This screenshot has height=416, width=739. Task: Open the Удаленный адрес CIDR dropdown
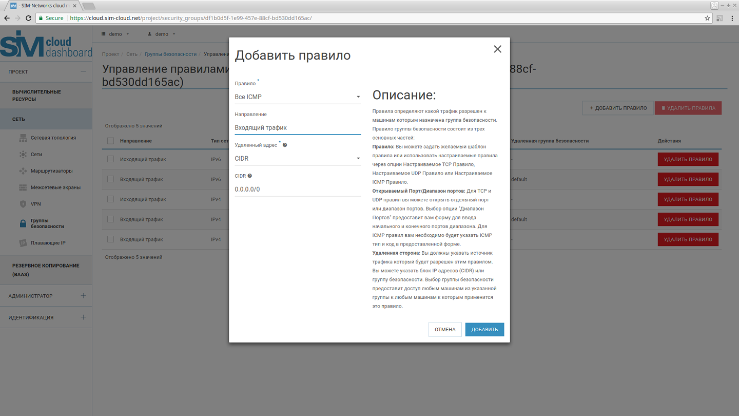298,159
